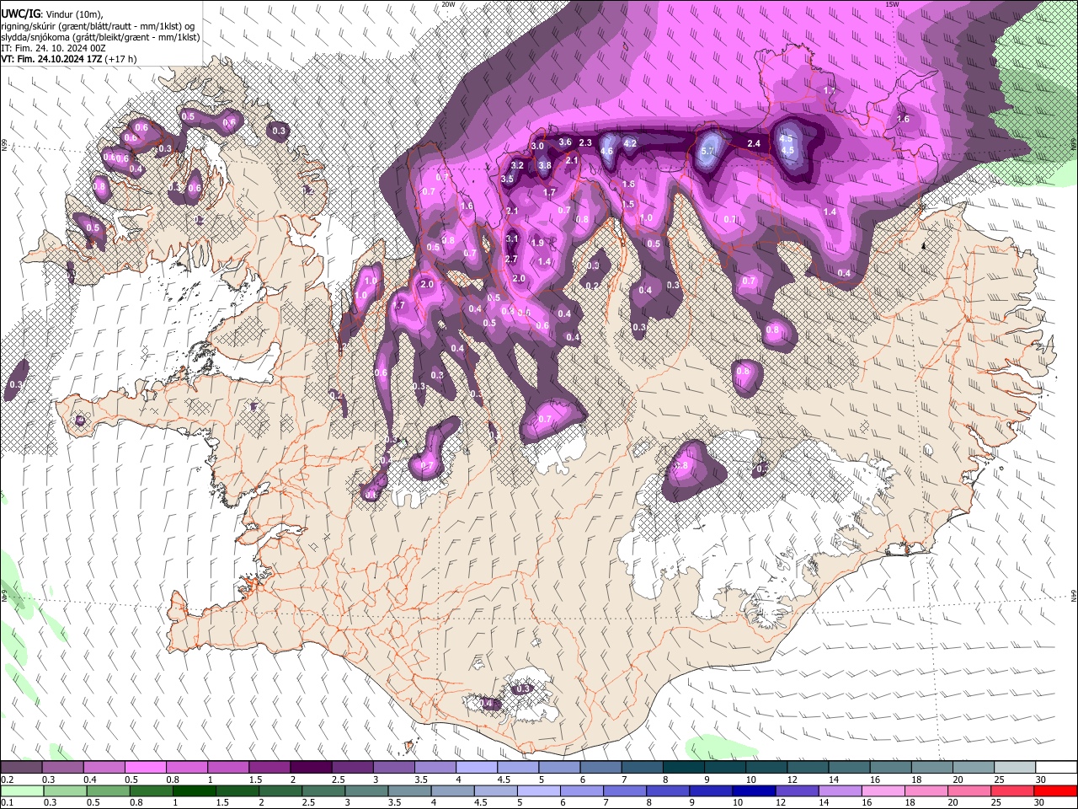This screenshot has width=1078, height=809.
Task: Click the IT initial time line
Action: click(53, 48)
